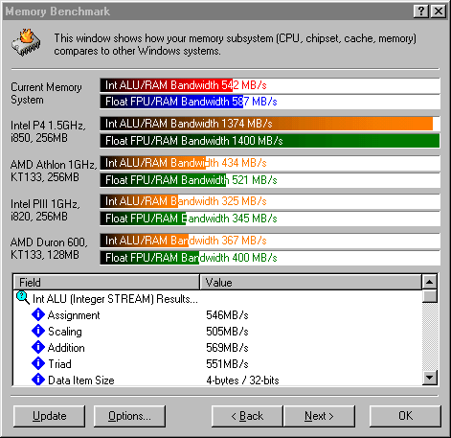Click the Intel P4 Int ALU 1374 MB/s bar
Viewport: 451px width, 438px height.
(270, 124)
